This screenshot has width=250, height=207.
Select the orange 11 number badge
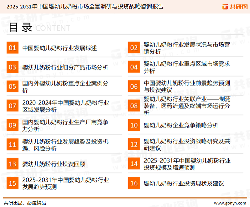coord(12,144)
